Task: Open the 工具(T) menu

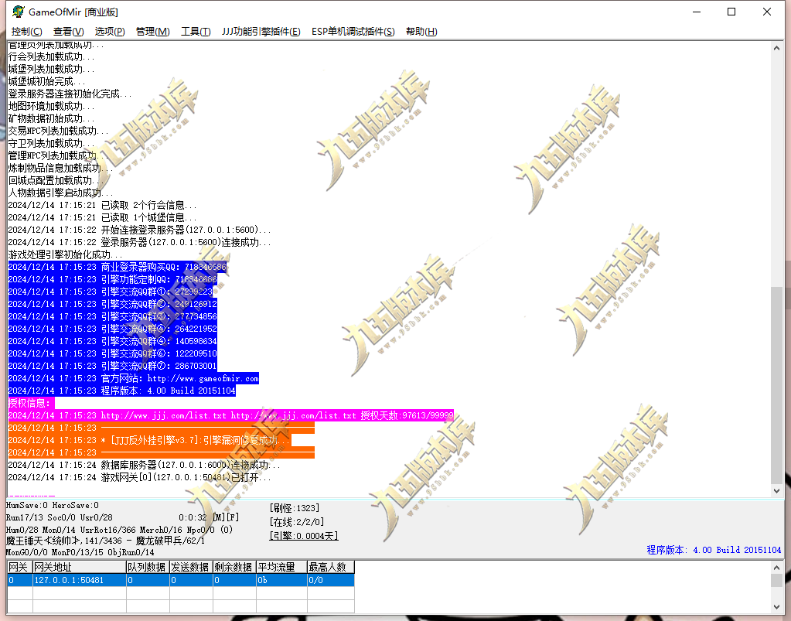Action: 196,32
